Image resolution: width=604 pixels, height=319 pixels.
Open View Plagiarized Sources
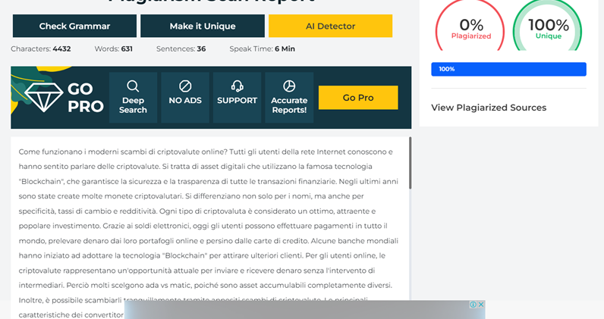(489, 108)
